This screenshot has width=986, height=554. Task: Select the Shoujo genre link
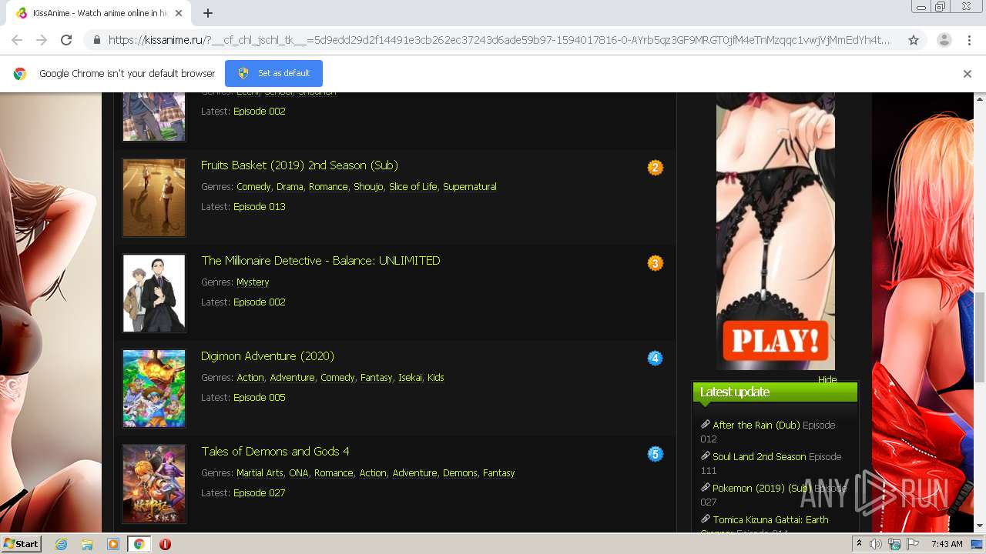click(x=368, y=187)
